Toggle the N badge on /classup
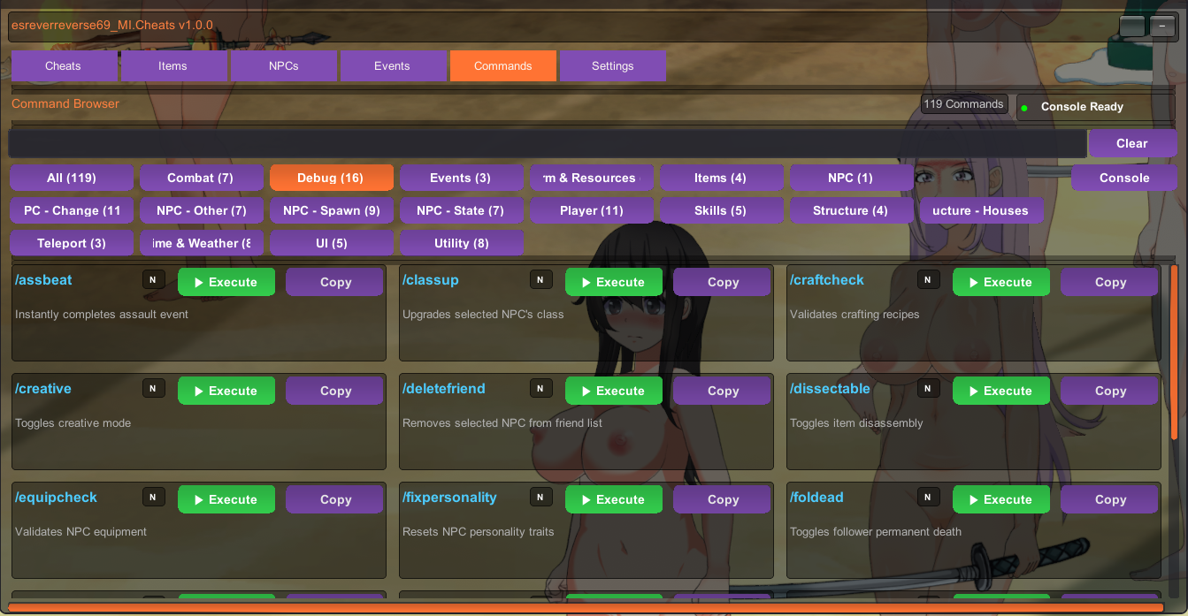 [x=540, y=279]
